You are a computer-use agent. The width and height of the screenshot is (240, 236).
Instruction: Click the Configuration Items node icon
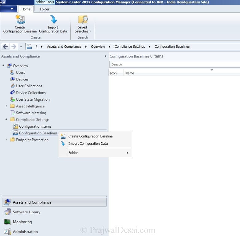coord(16,126)
